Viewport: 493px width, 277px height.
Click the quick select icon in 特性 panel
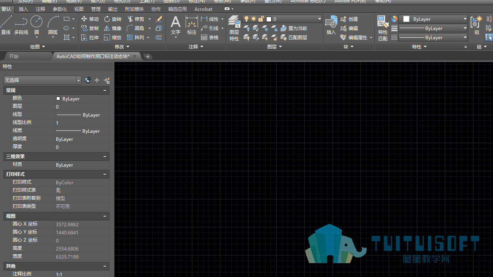pos(107,80)
